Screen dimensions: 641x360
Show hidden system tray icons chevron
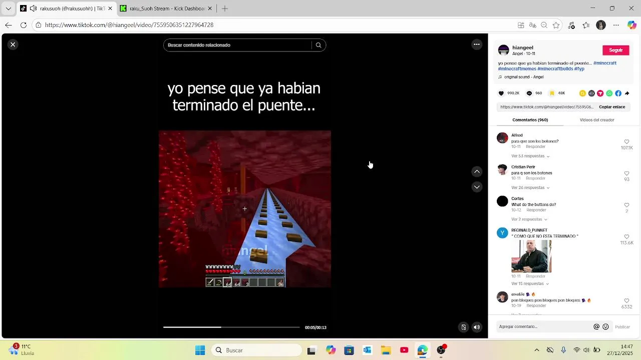click(x=537, y=350)
